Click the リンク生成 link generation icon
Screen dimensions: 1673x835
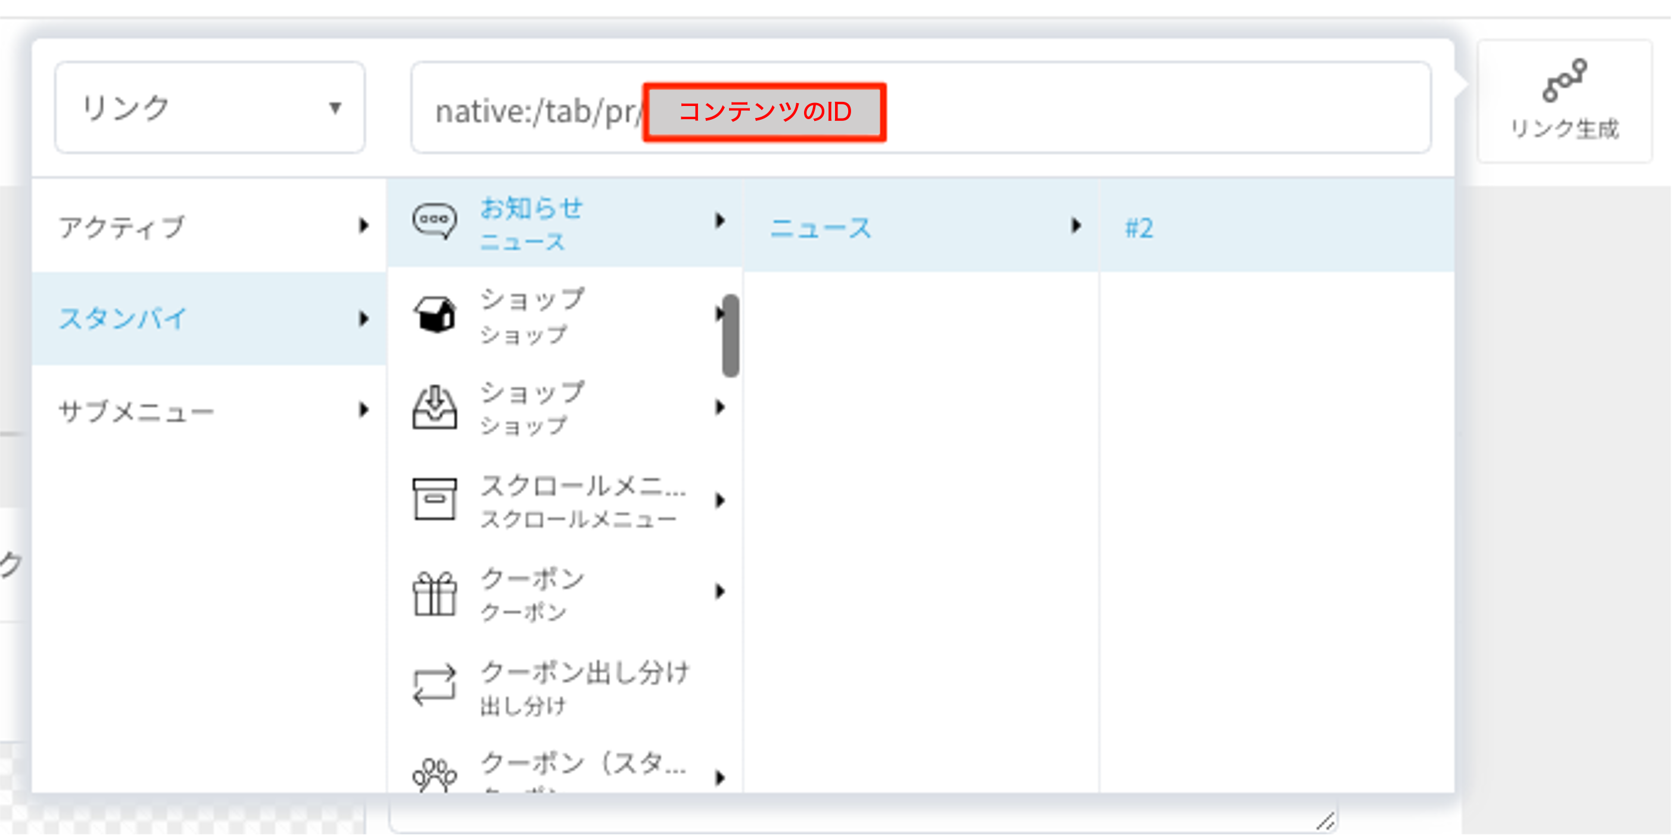1564,80
